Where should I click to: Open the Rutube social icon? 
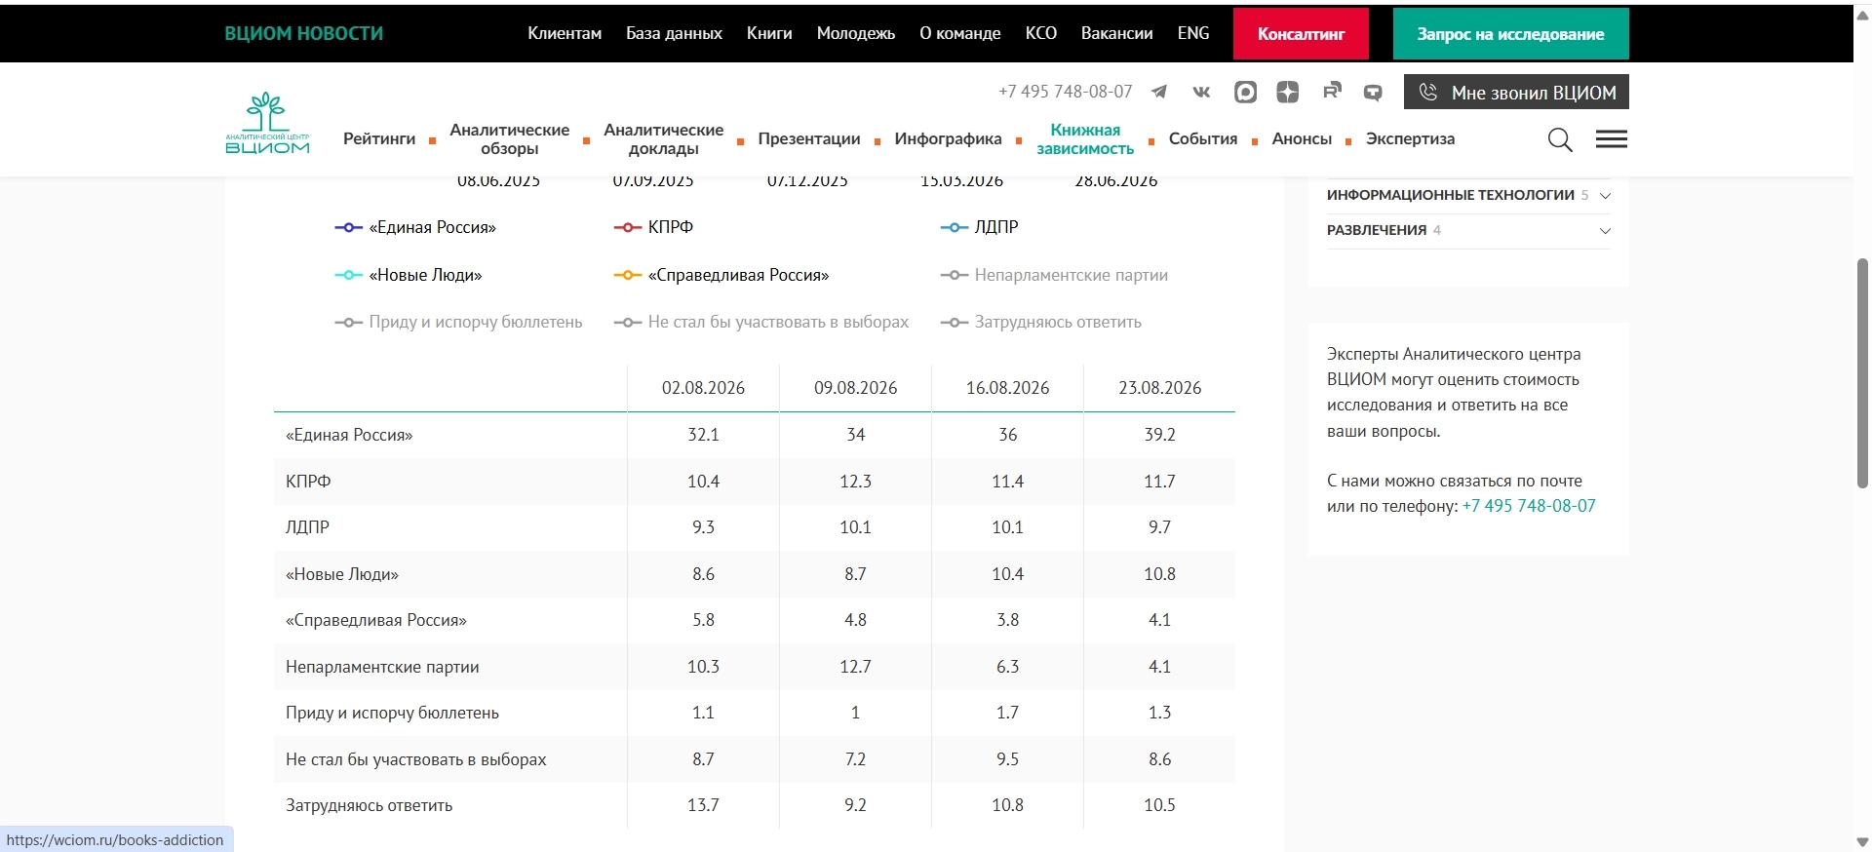[x=1332, y=92]
